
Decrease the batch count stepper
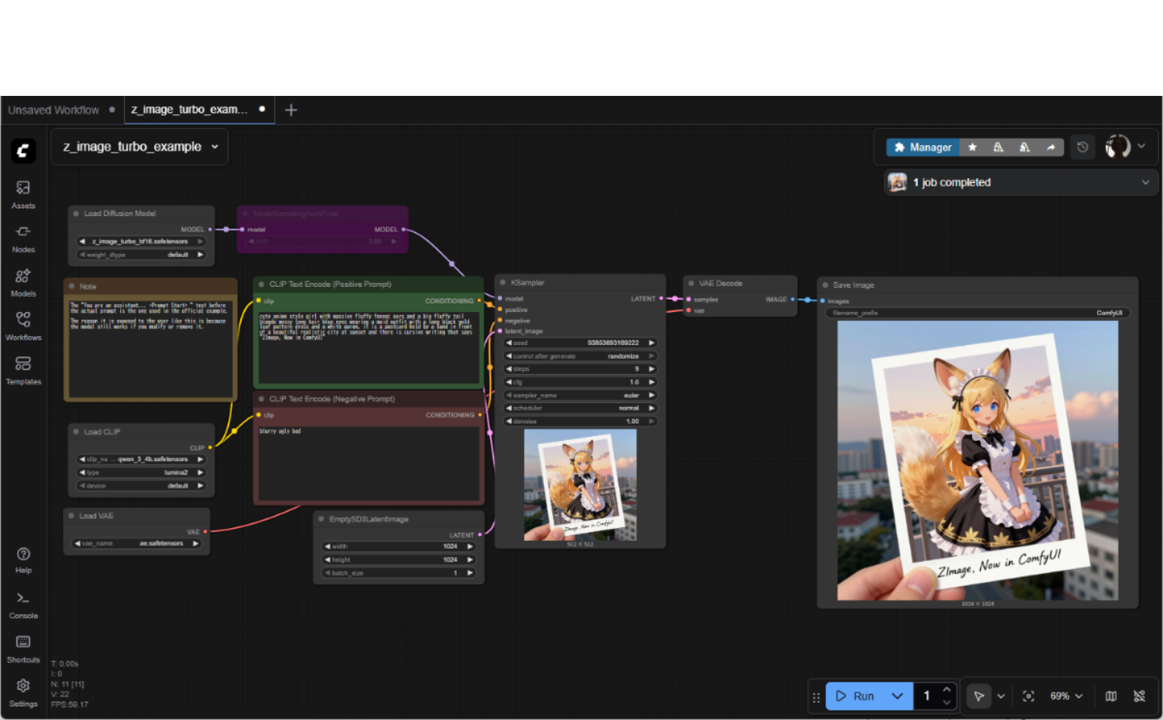[947, 702]
